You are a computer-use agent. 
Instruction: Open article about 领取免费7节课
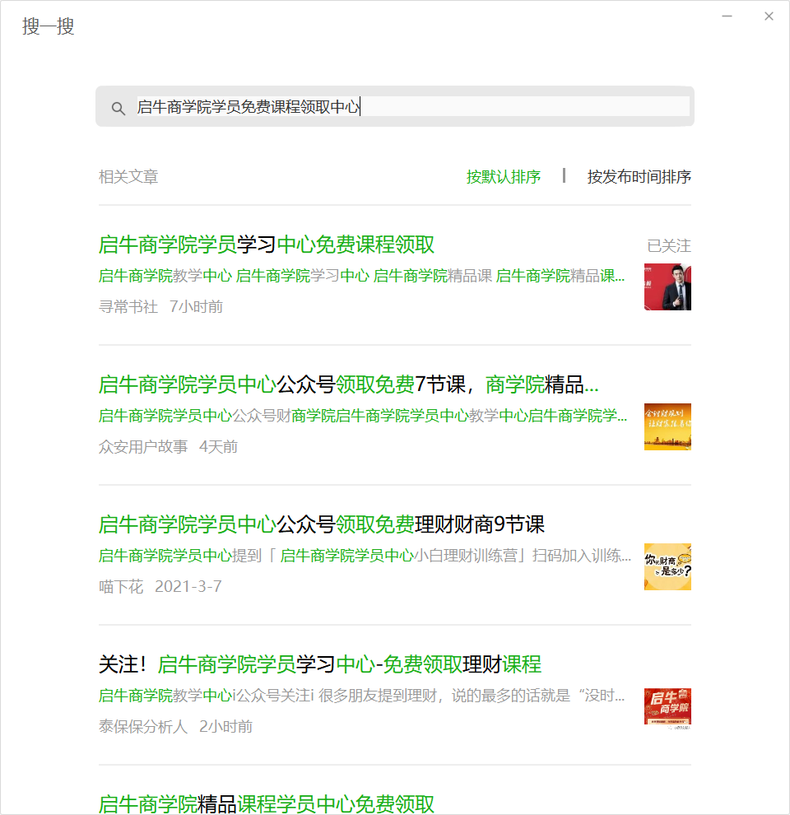click(348, 384)
